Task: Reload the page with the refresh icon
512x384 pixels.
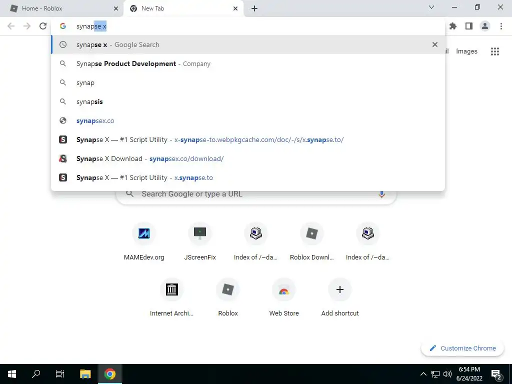Action: click(x=43, y=26)
